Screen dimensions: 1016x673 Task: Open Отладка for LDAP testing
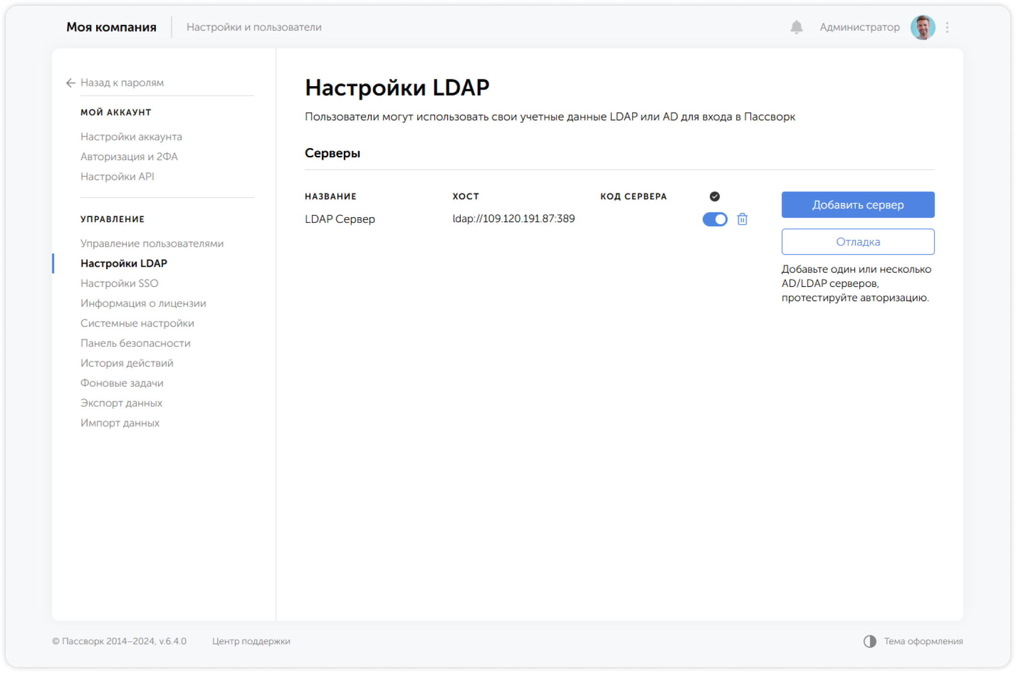pyautogui.click(x=858, y=242)
